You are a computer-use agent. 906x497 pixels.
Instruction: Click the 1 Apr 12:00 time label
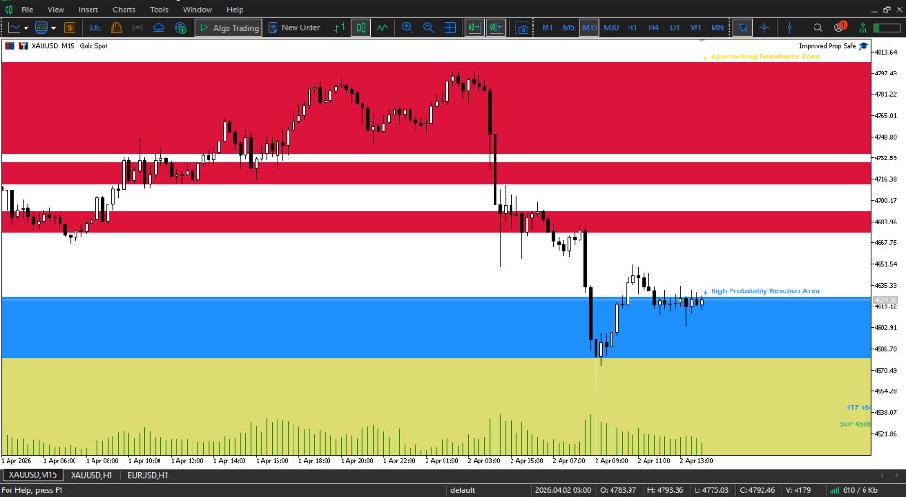(x=187, y=460)
